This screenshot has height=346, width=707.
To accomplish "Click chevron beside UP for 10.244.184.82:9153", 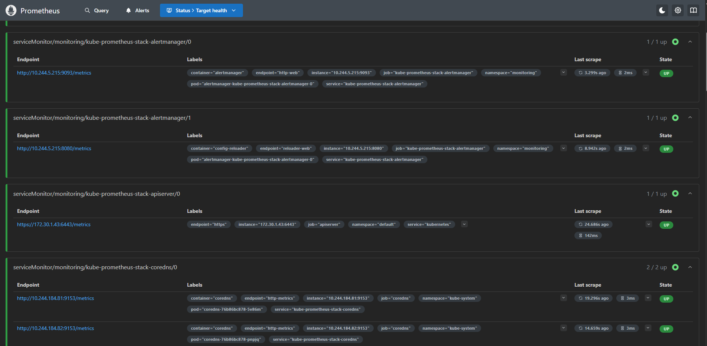I will coord(648,328).
